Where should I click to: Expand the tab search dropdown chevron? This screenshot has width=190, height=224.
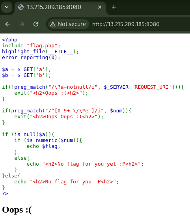(7, 7)
